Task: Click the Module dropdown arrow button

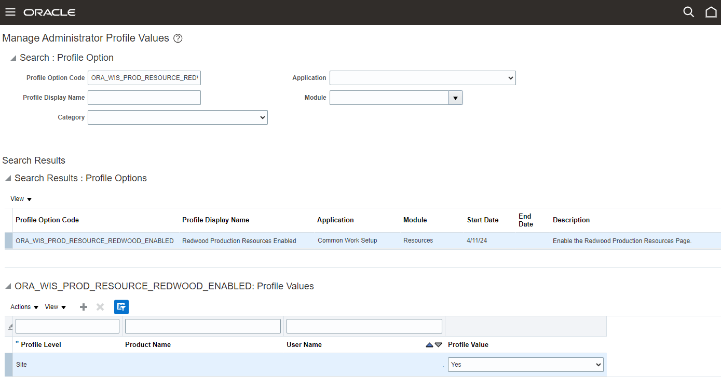Action: point(456,98)
